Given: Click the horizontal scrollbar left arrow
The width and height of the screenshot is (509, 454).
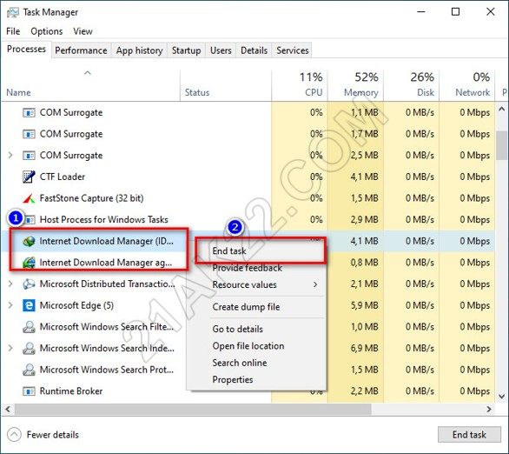Looking at the screenshot, I should [8, 409].
